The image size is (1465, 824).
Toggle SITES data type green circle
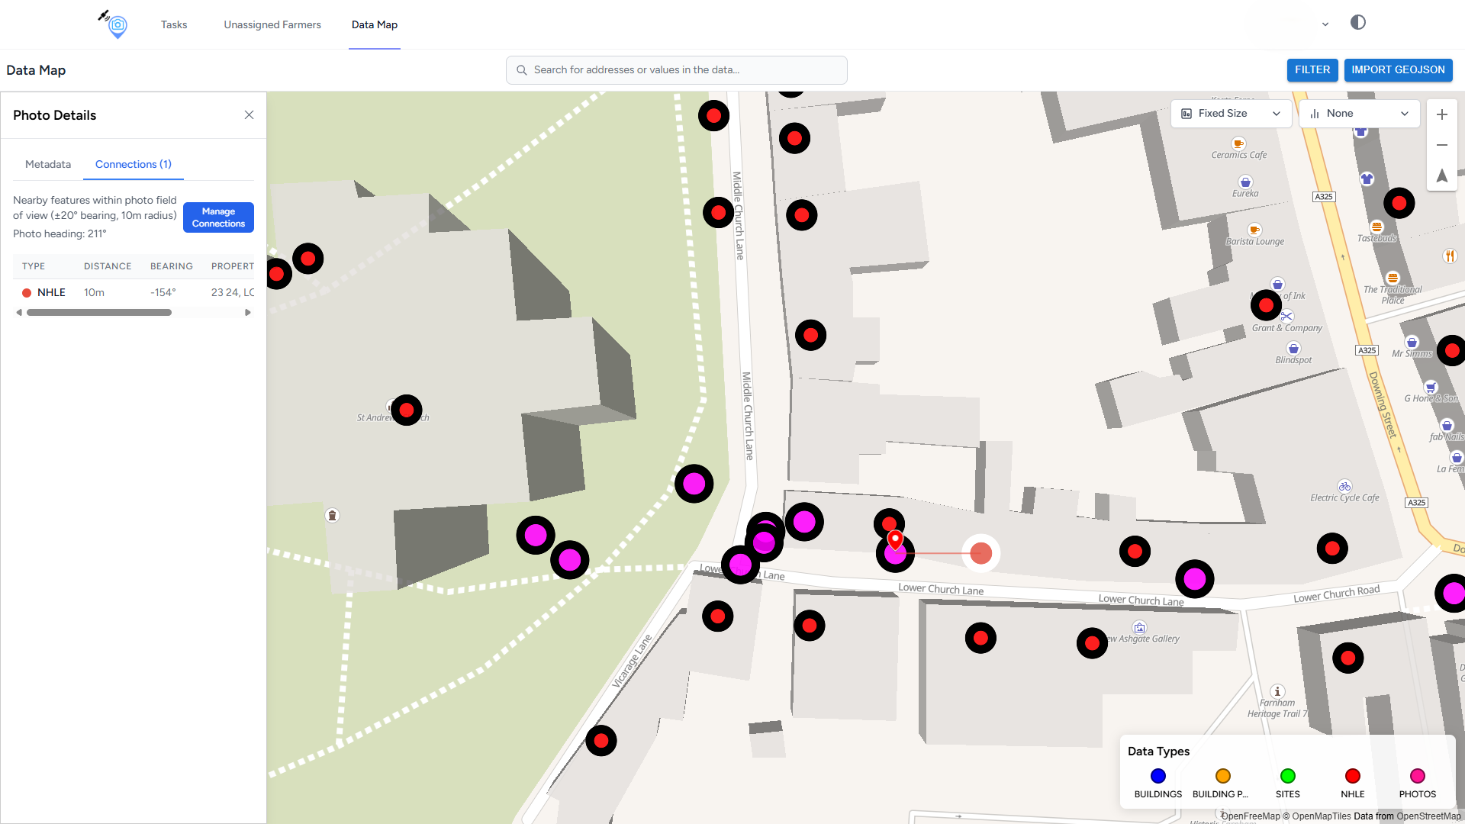click(x=1287, y=776)
